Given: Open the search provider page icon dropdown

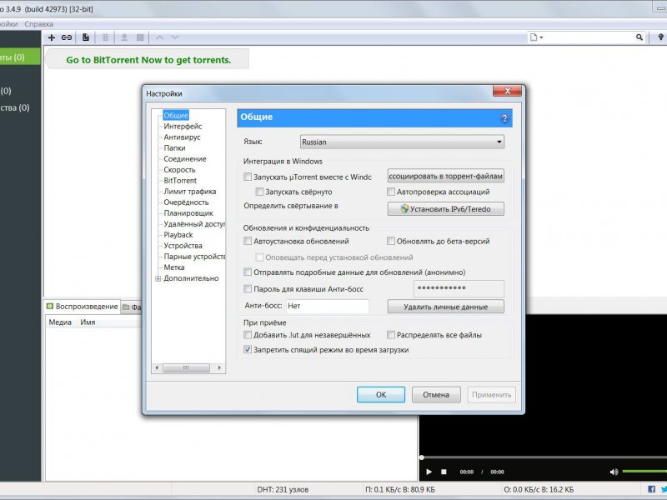Looking at the screenshot, I should pyautogui.click(x=536, y=37).
